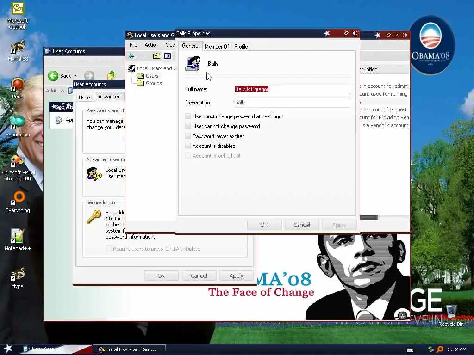This screenshot has width=474, height=355.
Task: Launch Supermium browser shortcut
Action: click(x=18, y=126)
